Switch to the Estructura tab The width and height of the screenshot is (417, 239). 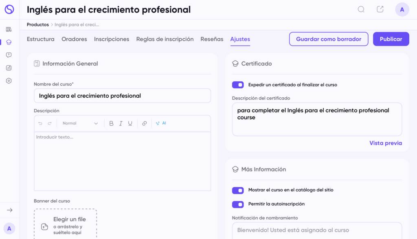[41, 39]
